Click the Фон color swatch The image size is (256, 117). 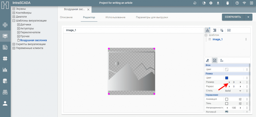[226, 70]
